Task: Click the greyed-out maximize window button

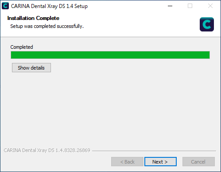Action: coord(190,6)
